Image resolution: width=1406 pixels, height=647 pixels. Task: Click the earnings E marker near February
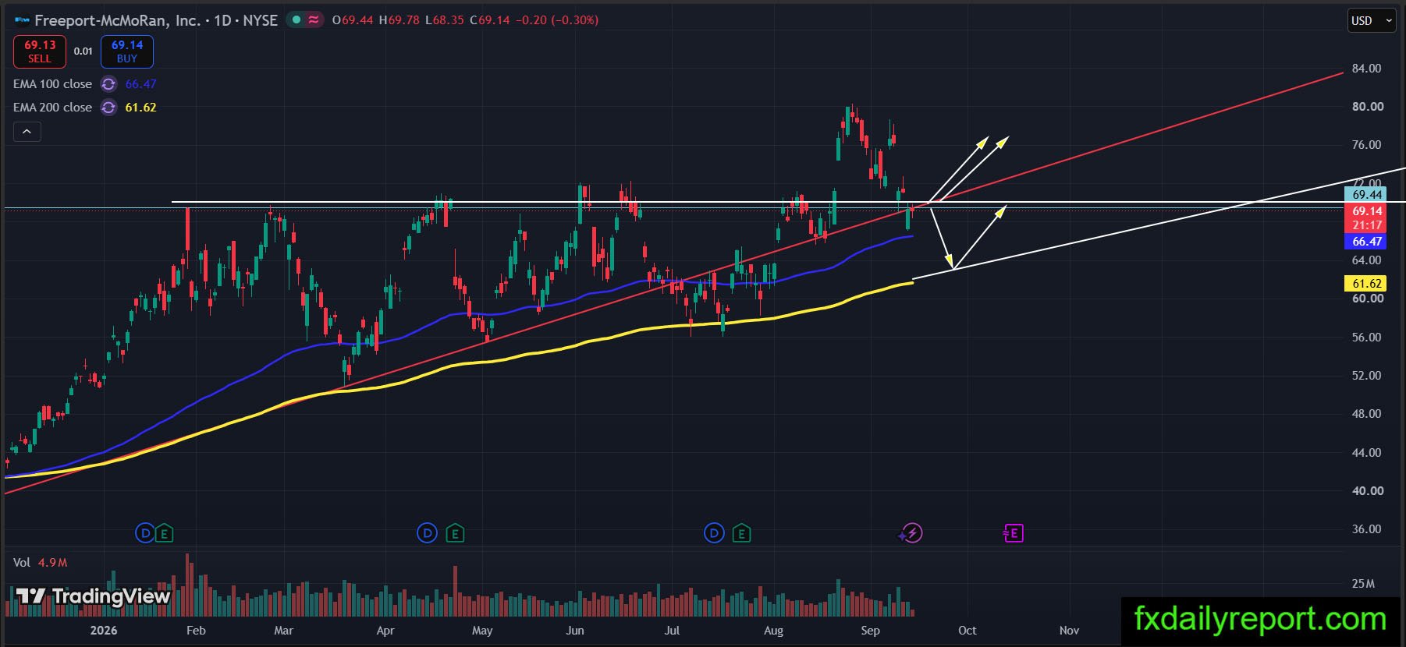click(164, 534)
